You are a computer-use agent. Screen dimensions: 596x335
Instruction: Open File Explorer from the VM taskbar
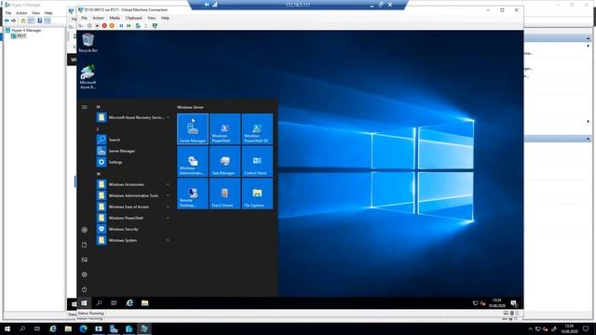(x=145, y=302)
